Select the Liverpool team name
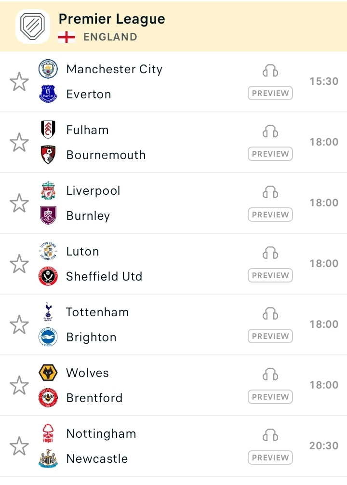Viewport: 347px width, 485px height. pos(93,190)
